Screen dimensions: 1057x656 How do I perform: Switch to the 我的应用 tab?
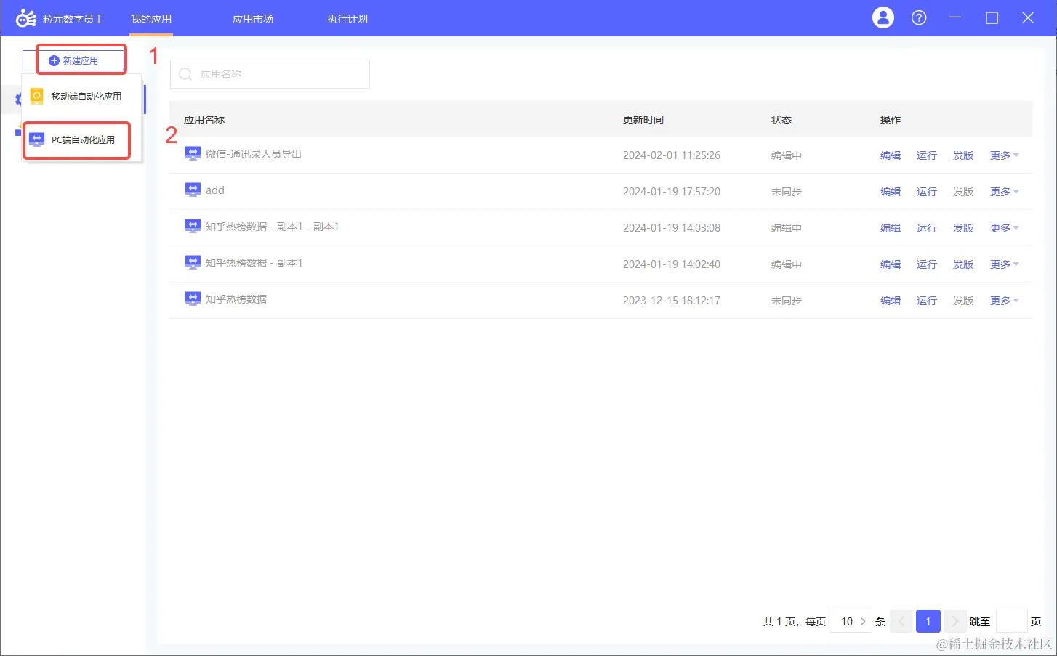pyautogui.click(x=151, y=19)
